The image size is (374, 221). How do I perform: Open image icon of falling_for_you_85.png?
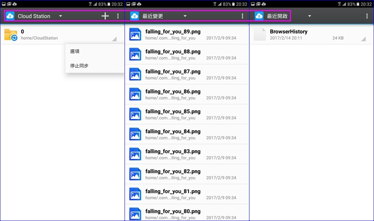[135, 114]
